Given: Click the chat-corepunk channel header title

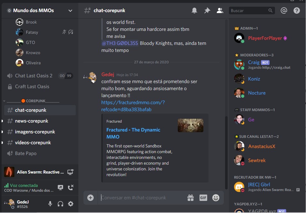Looking at the screenshot, I should (x=109, y=11).
